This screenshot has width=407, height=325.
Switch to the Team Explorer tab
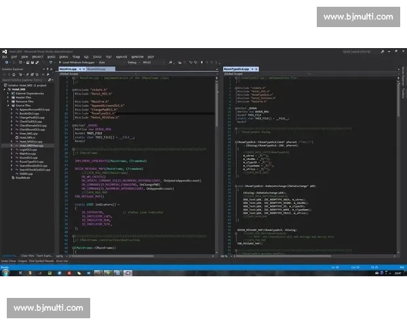44,256
